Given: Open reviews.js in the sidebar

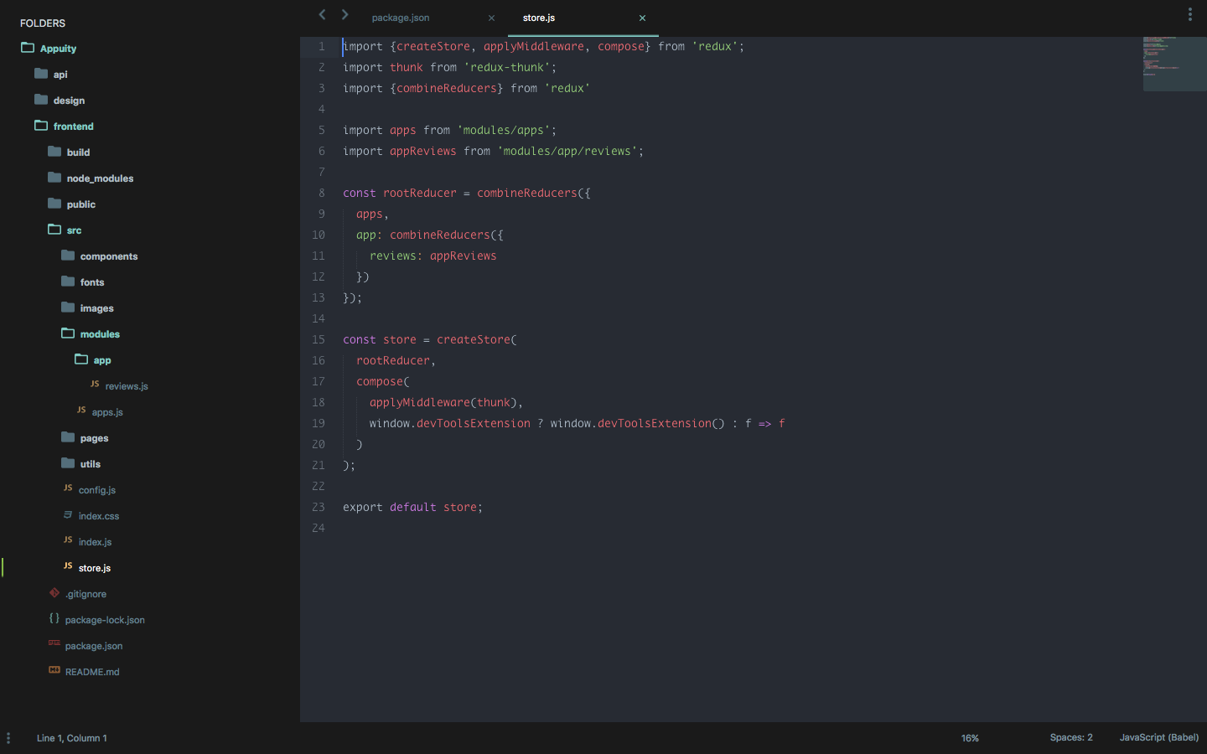Looking at the screenshot, I should [x=126, y=386].
